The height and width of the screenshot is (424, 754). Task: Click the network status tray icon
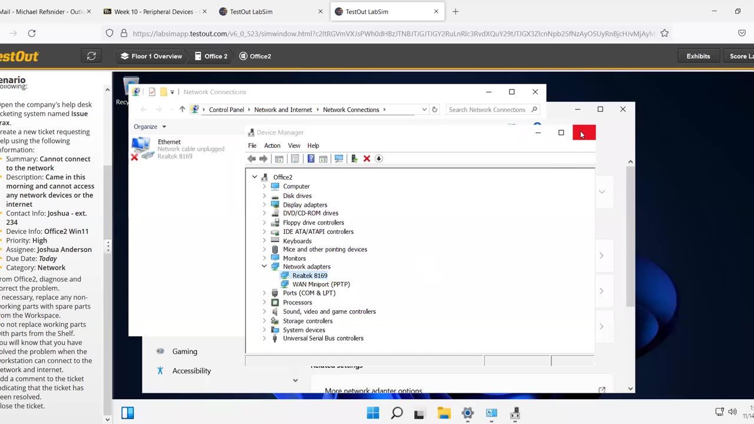tap(719, 412)
